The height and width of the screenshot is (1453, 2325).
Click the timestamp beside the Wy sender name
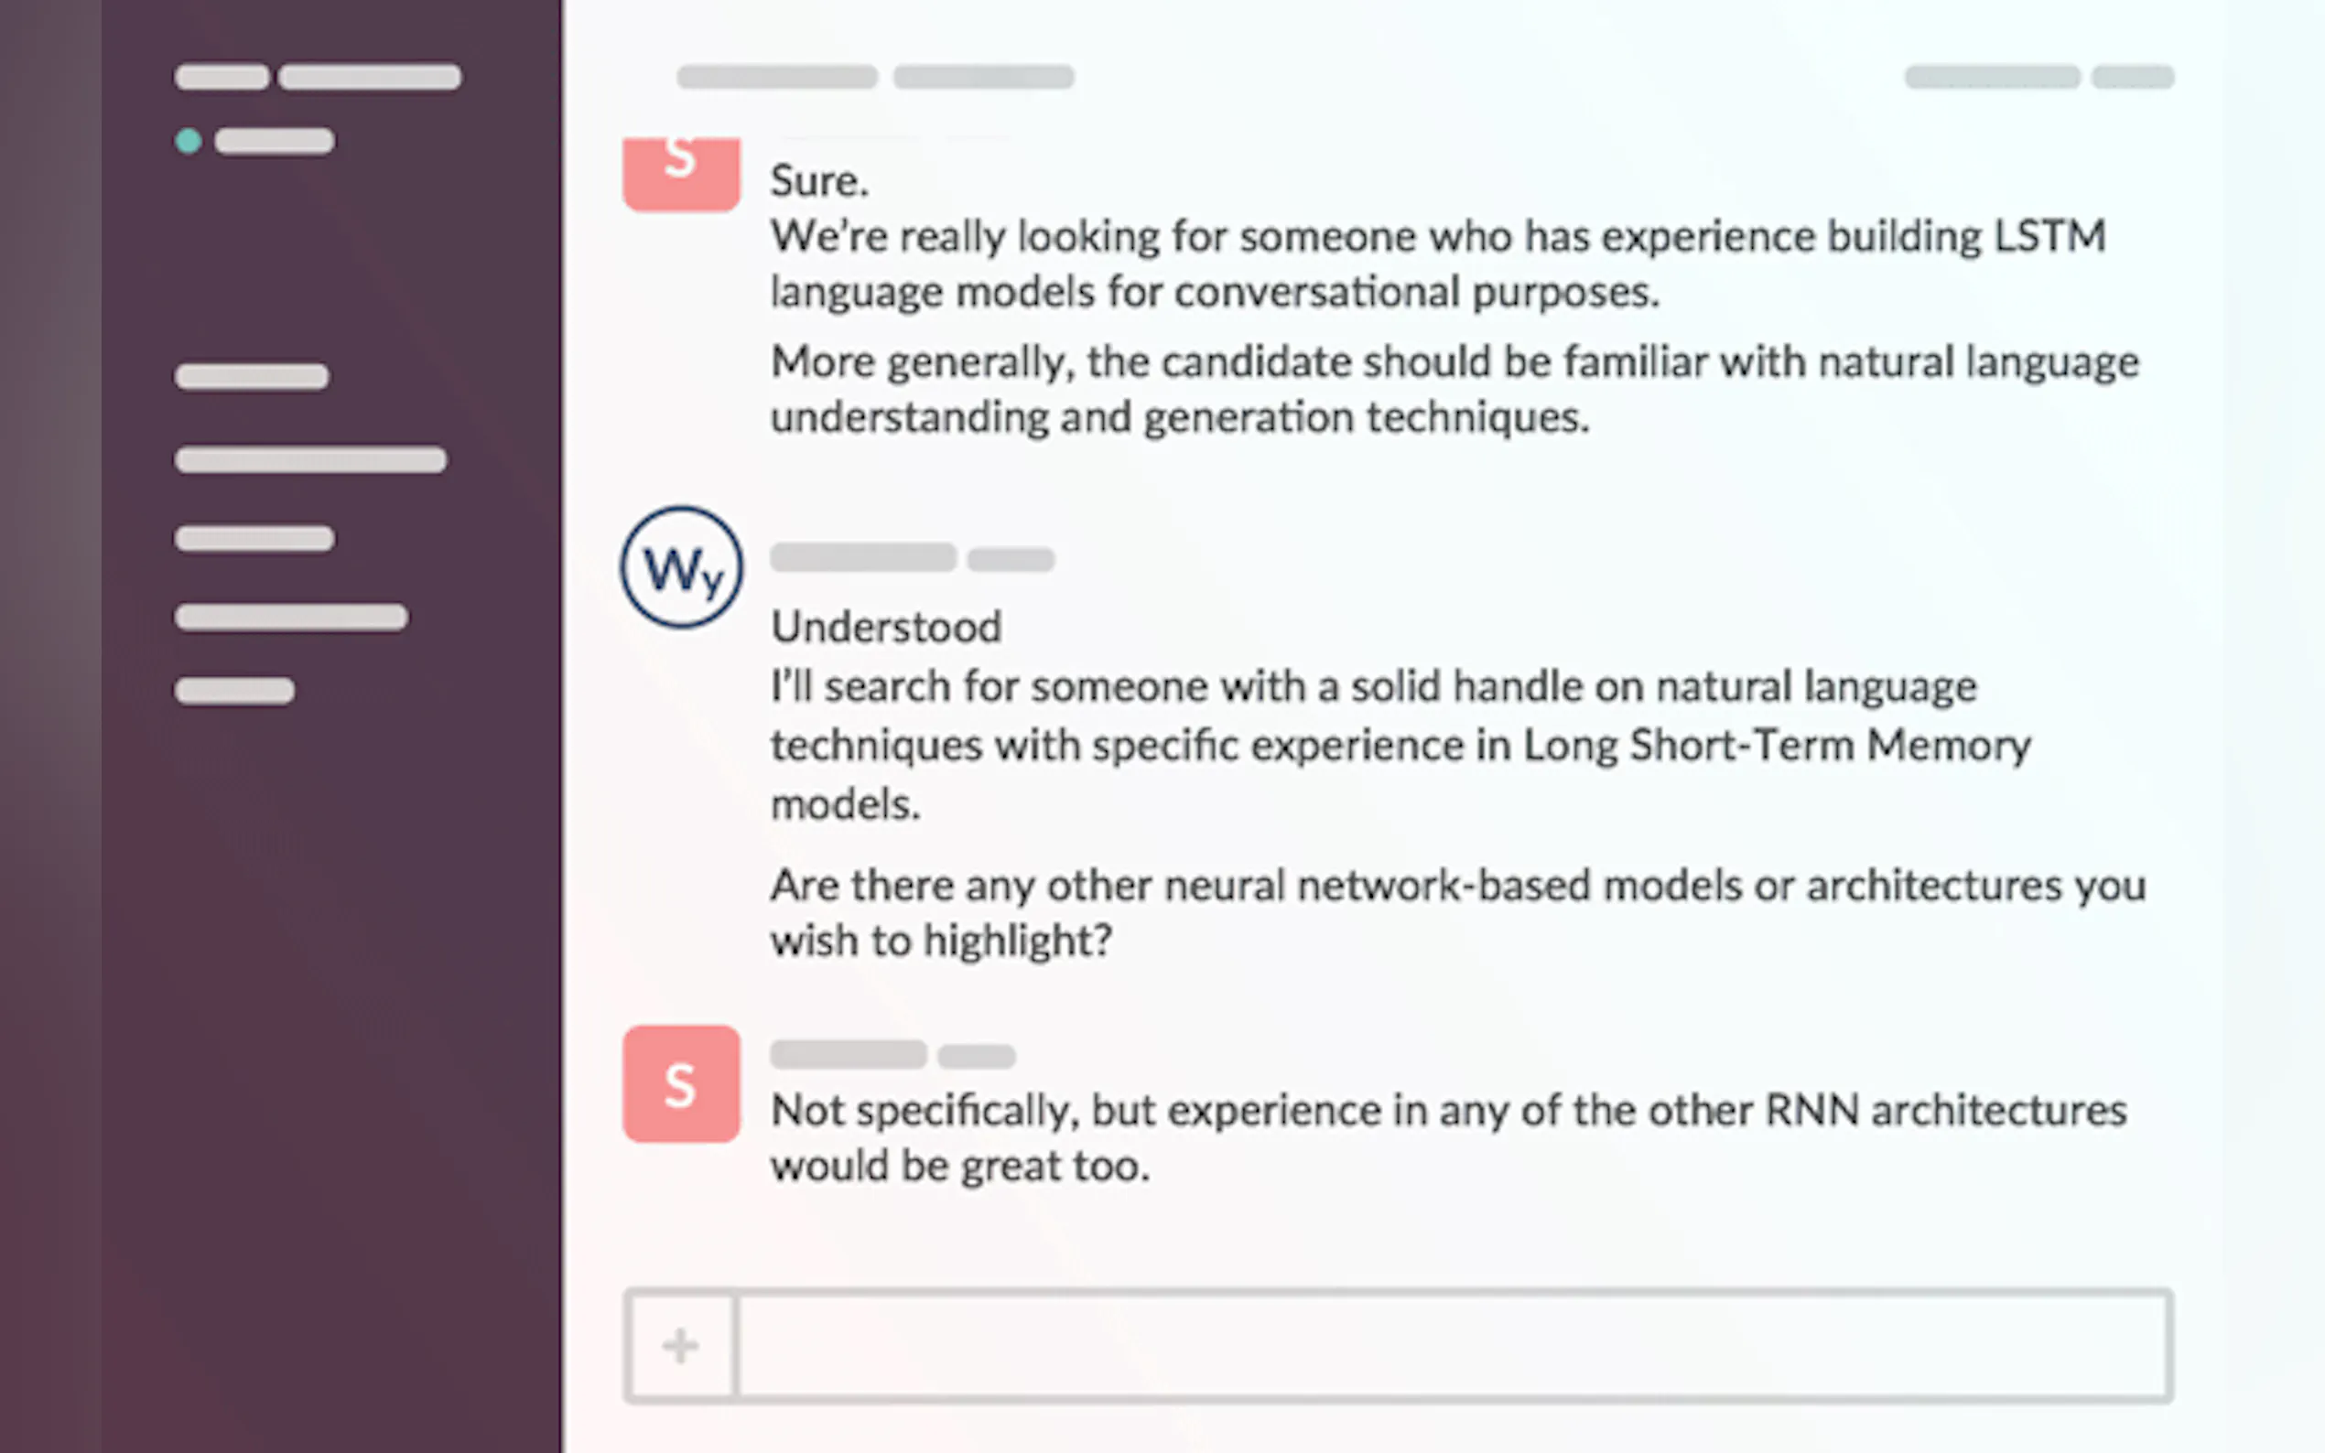tap(1011, 559)
